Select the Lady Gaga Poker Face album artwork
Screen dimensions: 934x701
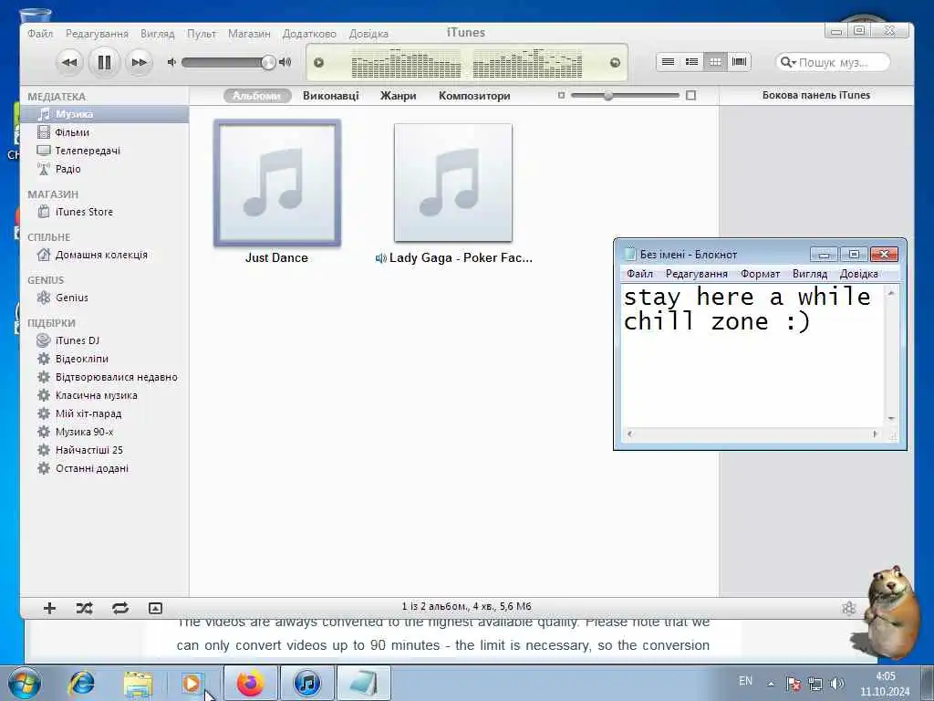pyautogui.click(x=453, y=183)
